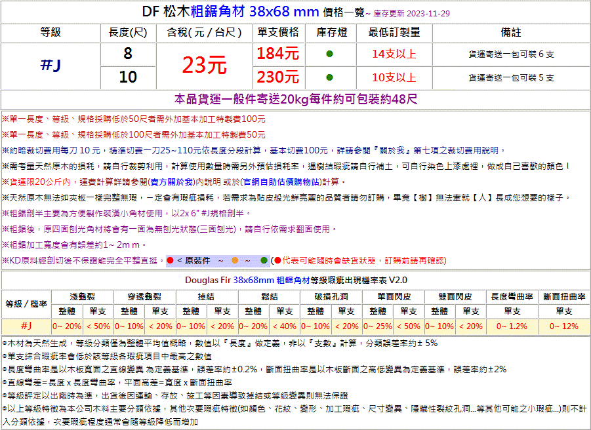Click the 等級 header in the price table
This screenshot has width=591, height=430.
(x=51, y=32)
